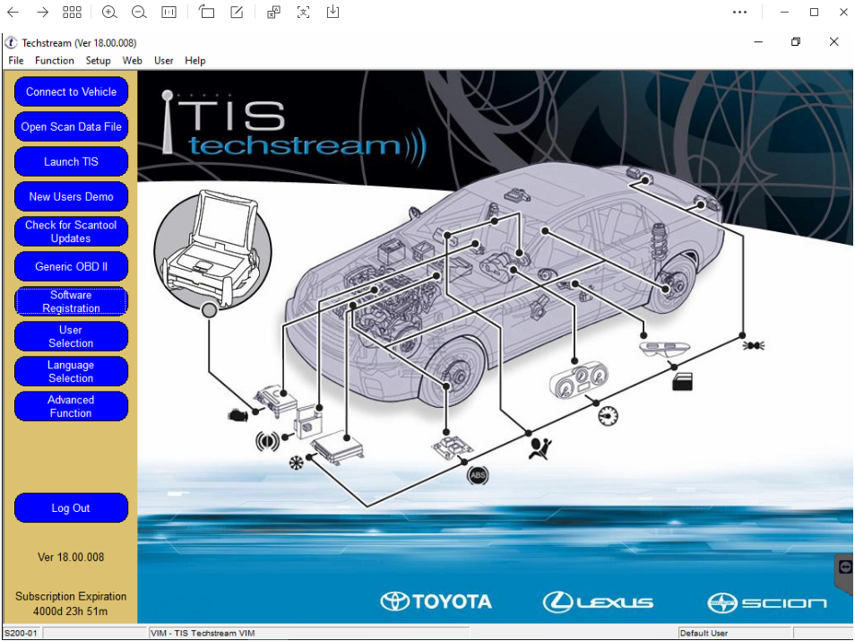Open the three-dot more options menu
Viewport: 855px width, 641px height.
click(739, 12)
